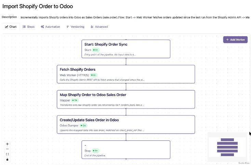Open the Automation gears icon
Image resolution: width=251 pixels, height=165 pixels.
pos(42,27)
